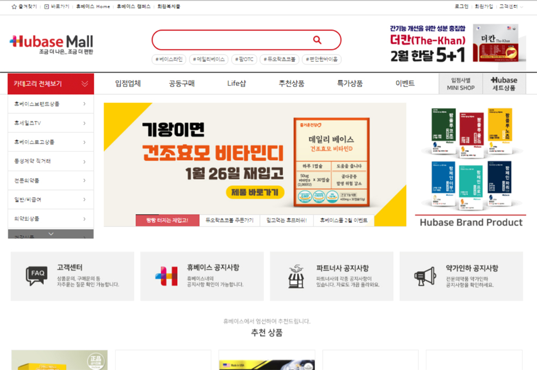Open the Hubase 세트상품 tab
The image size is (537, 370).
(x=504, y=84)
